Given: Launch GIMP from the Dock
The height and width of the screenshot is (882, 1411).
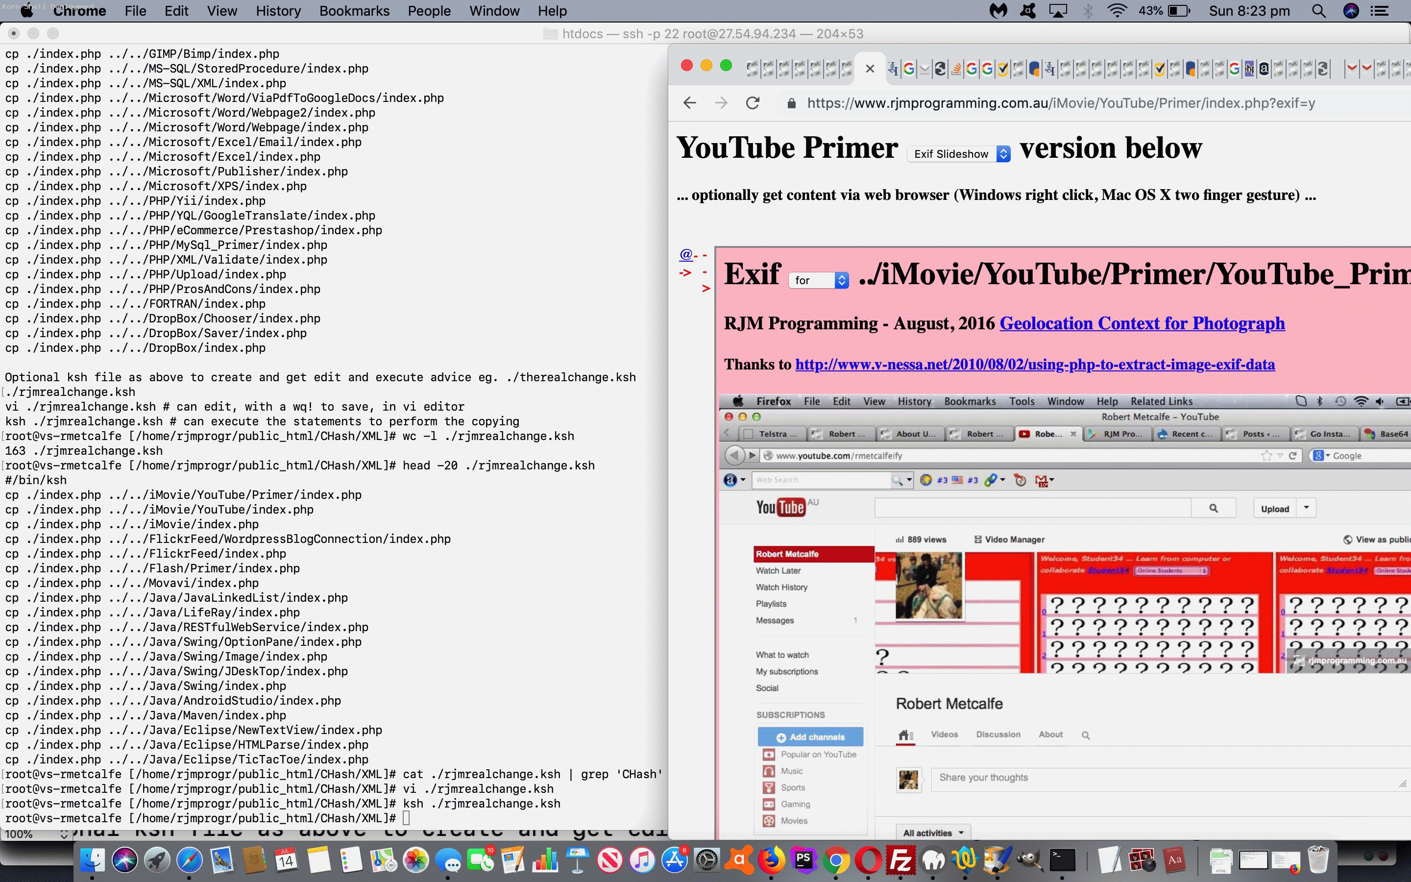Looking at the screenshot, I should pyautogui.click(x=1030, y=860).
